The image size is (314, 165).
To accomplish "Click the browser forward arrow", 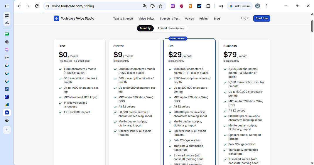I will pos(28,6).
